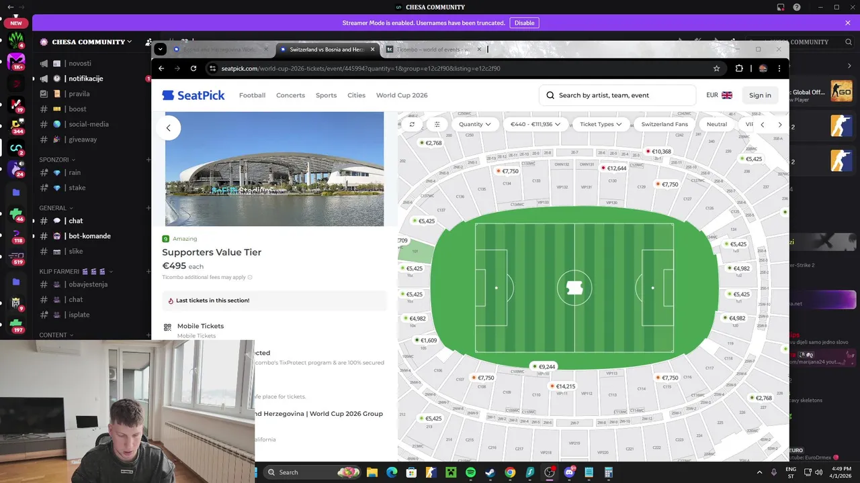The width and height of the screenshot is (860, 483).
Task: Open Discord help question mark icon
Action: 797,7
